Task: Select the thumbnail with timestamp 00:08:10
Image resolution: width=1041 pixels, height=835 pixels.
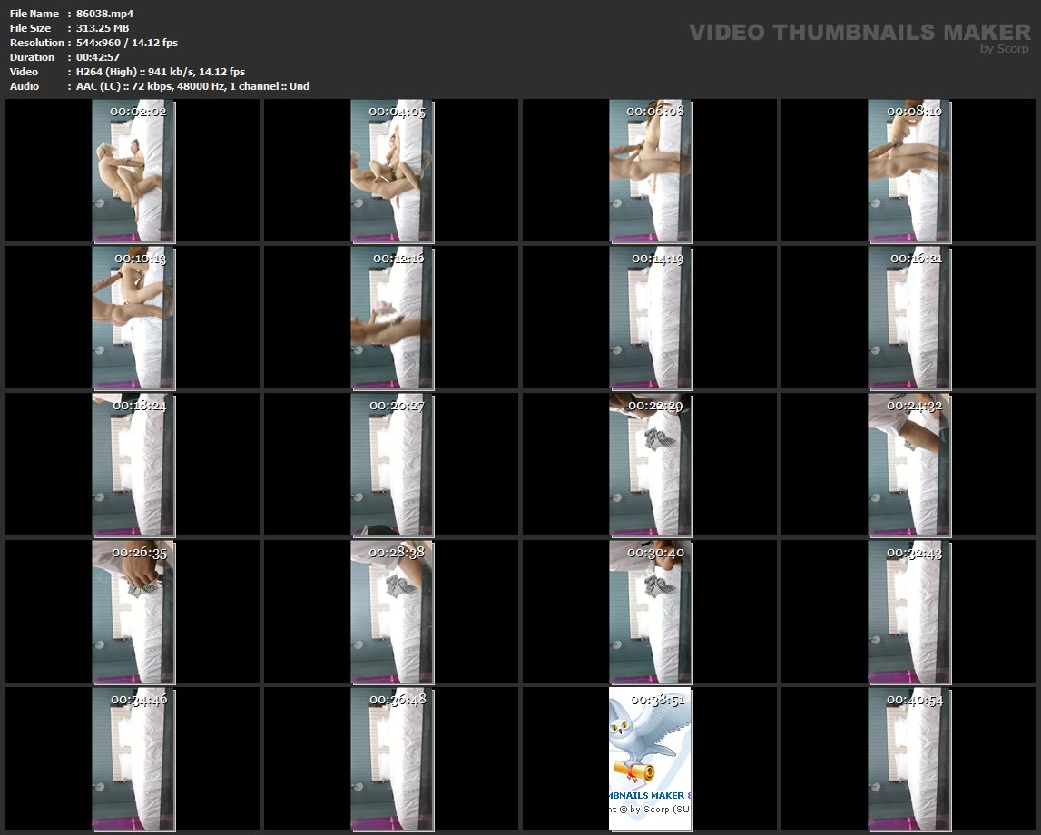Action: pos(908,171)
